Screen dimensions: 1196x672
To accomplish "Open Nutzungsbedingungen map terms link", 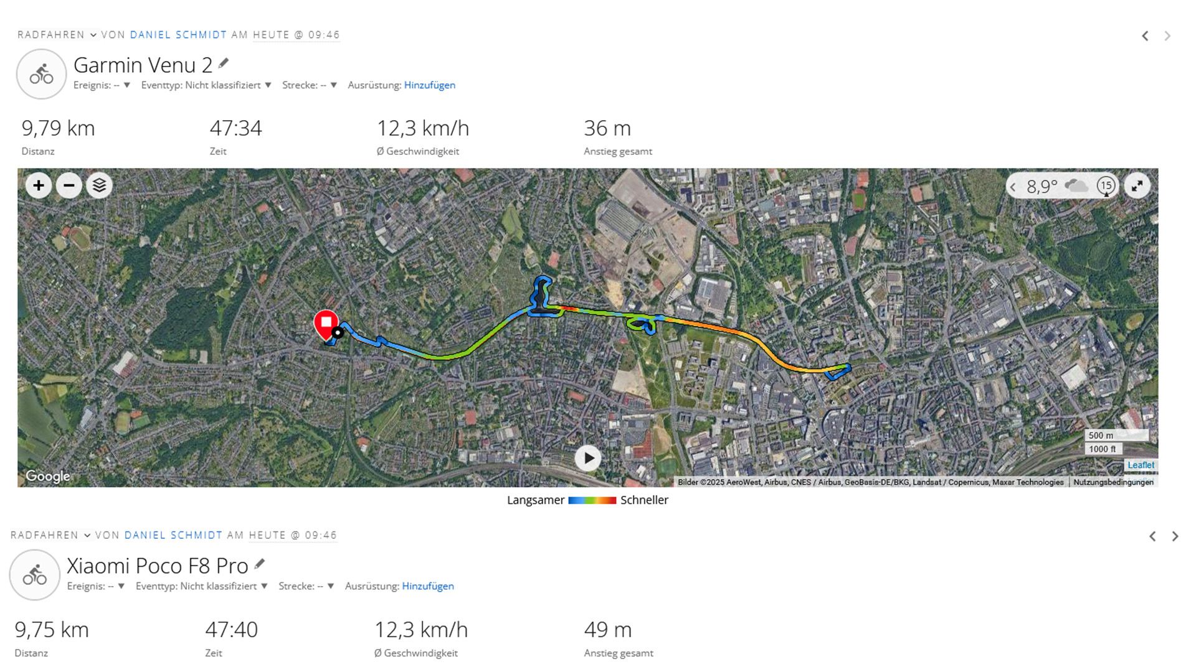I will coord(1113,482).
